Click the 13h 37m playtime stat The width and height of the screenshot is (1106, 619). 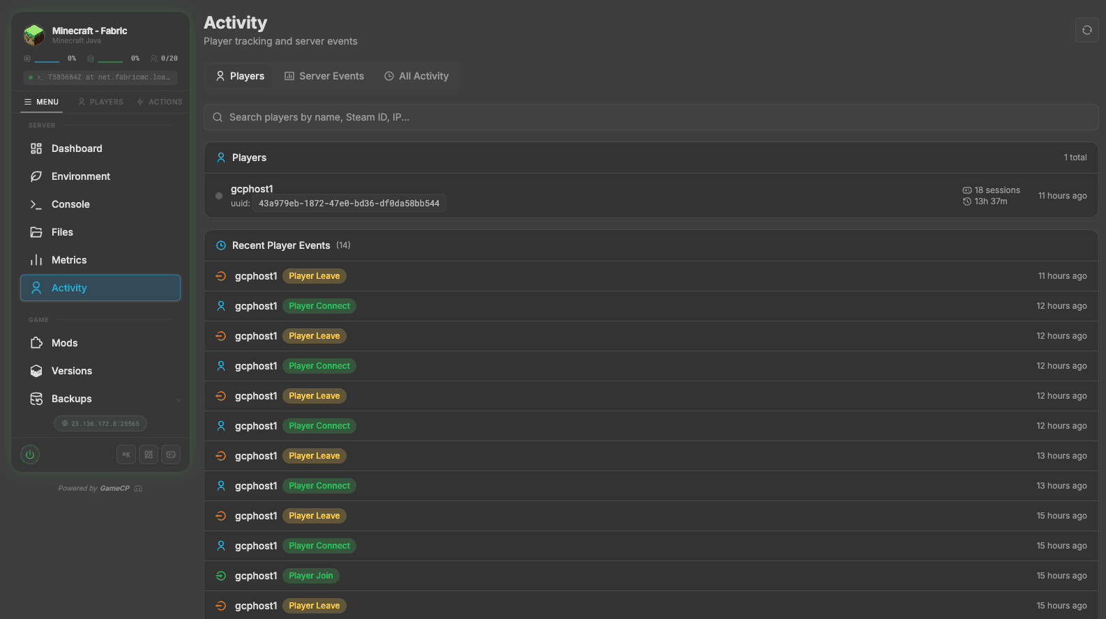click(985, 201)
